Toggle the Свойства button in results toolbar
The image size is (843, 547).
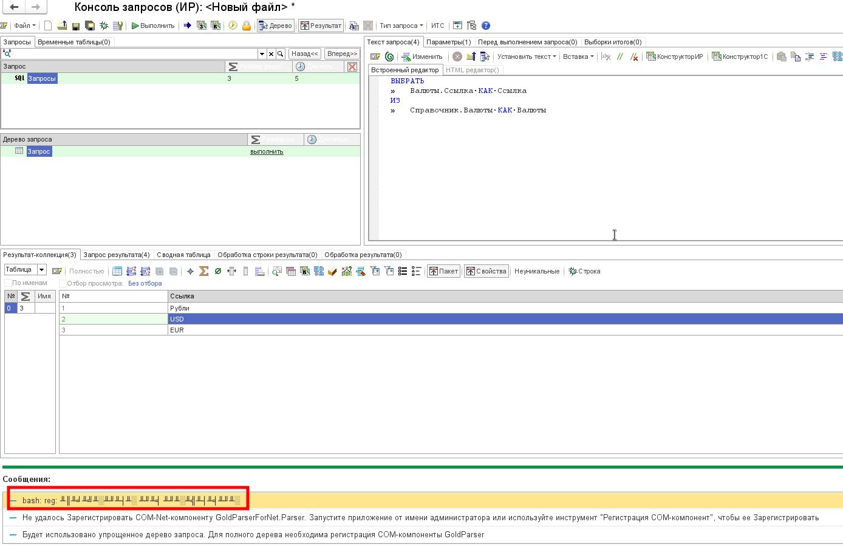[x=486, y=271]
